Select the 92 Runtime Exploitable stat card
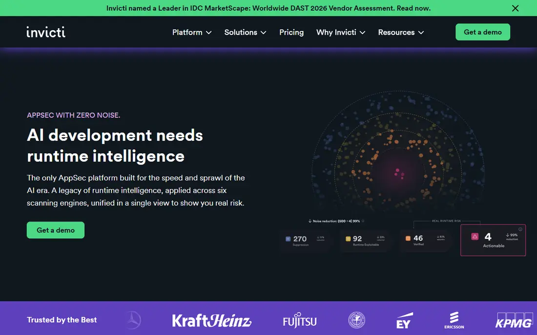 click(365, 241)
